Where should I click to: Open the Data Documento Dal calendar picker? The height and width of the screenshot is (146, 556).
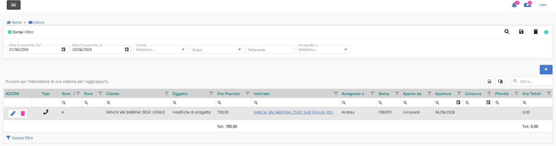click(64, 49)
